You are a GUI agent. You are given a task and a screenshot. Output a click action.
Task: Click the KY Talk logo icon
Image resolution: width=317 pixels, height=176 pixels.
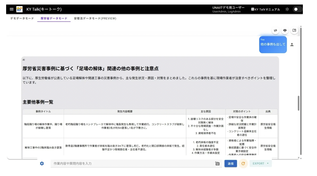(19, 9)
